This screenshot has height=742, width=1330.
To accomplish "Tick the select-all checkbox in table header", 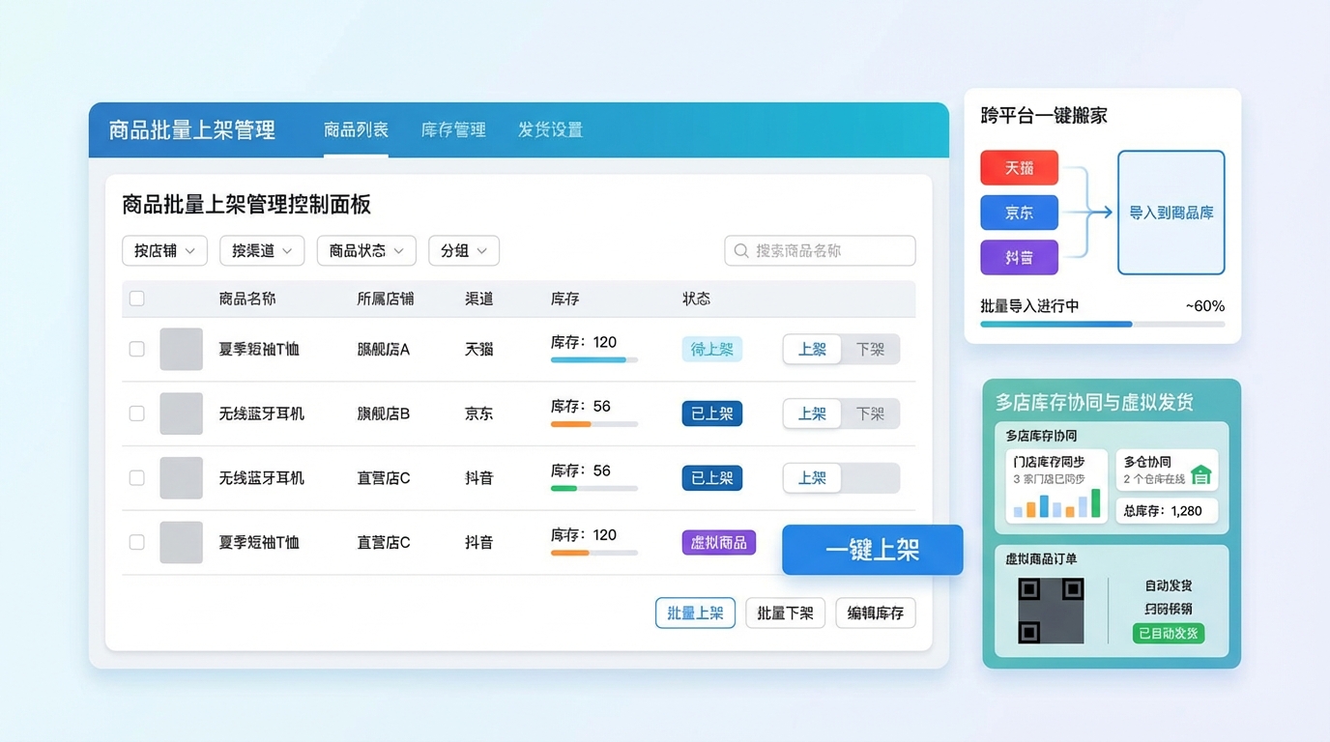I will click(x=137, y=299).
